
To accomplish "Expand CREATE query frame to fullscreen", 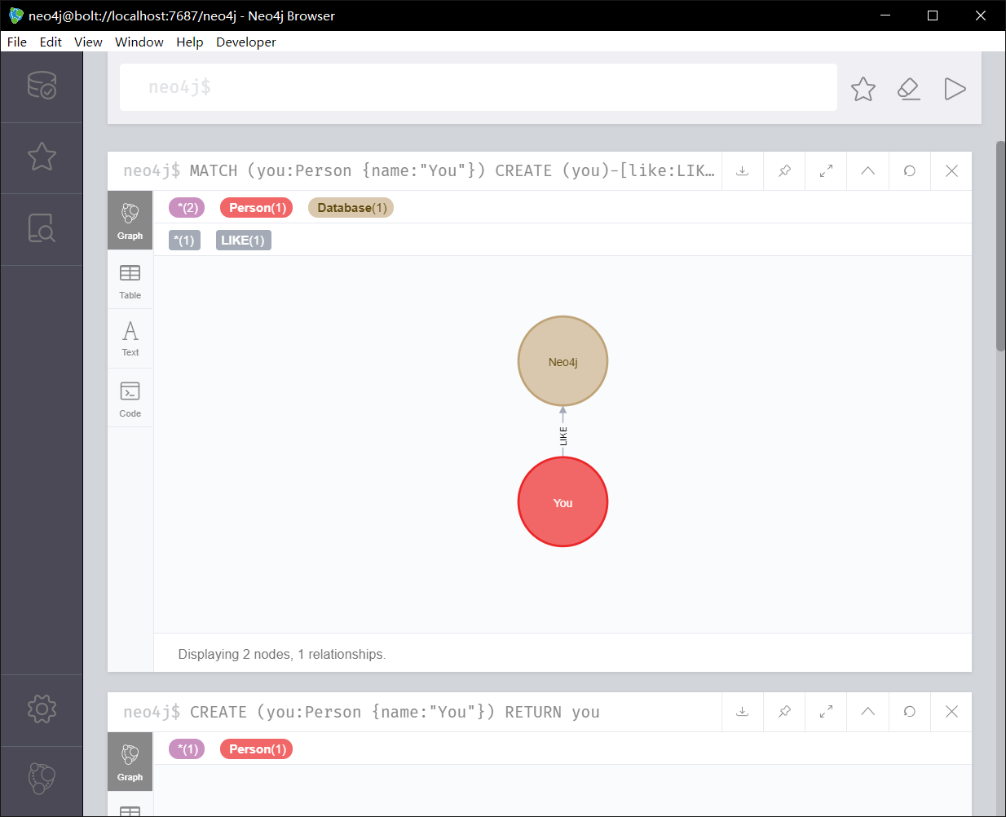I will pyautogui.click(x=826, y=712).
